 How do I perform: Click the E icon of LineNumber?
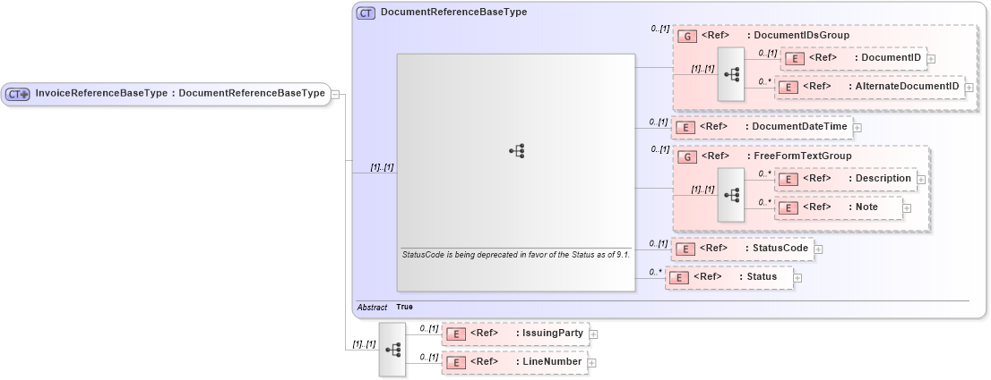coord(456,362)
